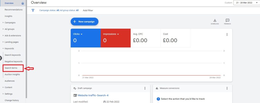Screen dimensions: 260x103
Task: Click the "Custom" label beside the date range
Action: pyautogui.click(x=229, y=3)
